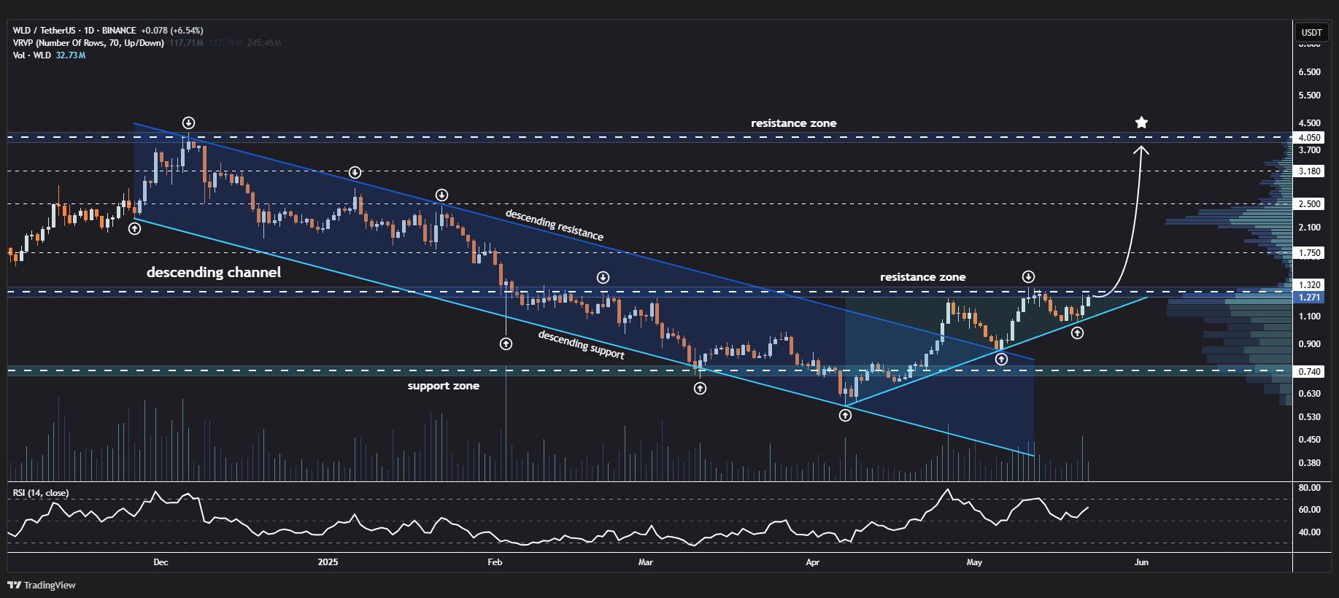
Task: Click the 4.050 price label on axis
Action: click(x=1309, y=137)
